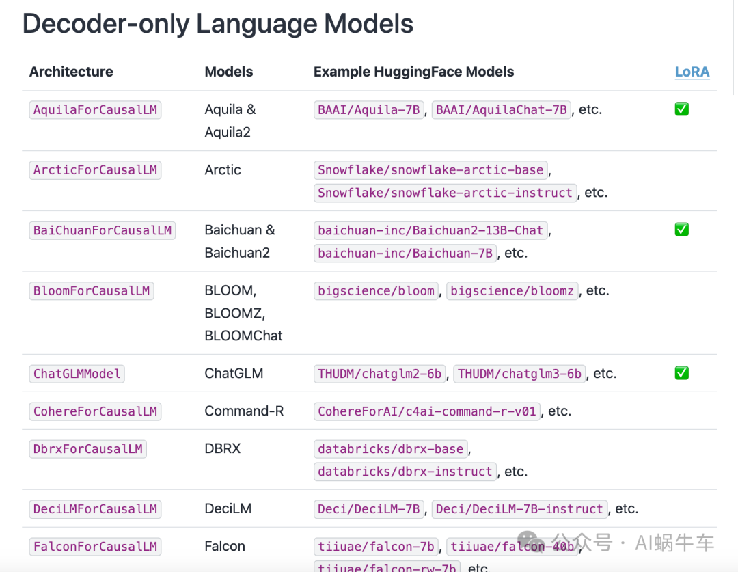This screenshot has height=572, width=738.
Task: Select the bigscience/bloomz model name
Action: pyautogui.click(x=512, y=291)
